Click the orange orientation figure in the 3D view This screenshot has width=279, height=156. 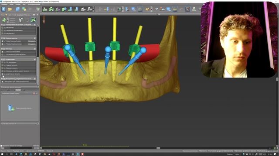(44, 19)
